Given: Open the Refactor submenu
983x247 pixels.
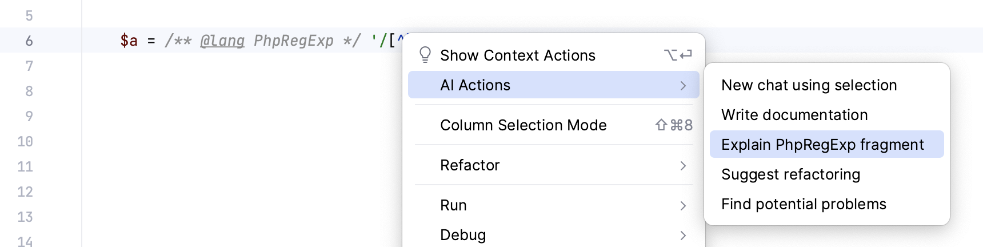Looking at the screenshot, I should (x=470, y=165).
